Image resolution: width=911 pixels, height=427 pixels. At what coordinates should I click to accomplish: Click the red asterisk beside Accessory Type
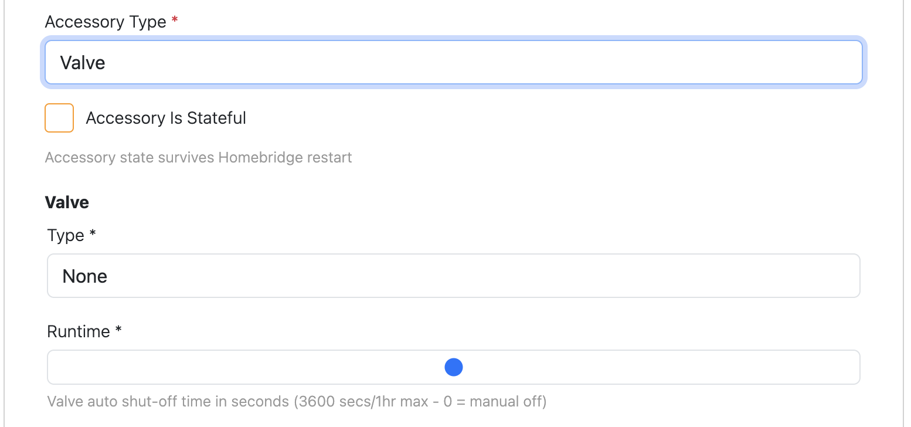click(174, 20)
